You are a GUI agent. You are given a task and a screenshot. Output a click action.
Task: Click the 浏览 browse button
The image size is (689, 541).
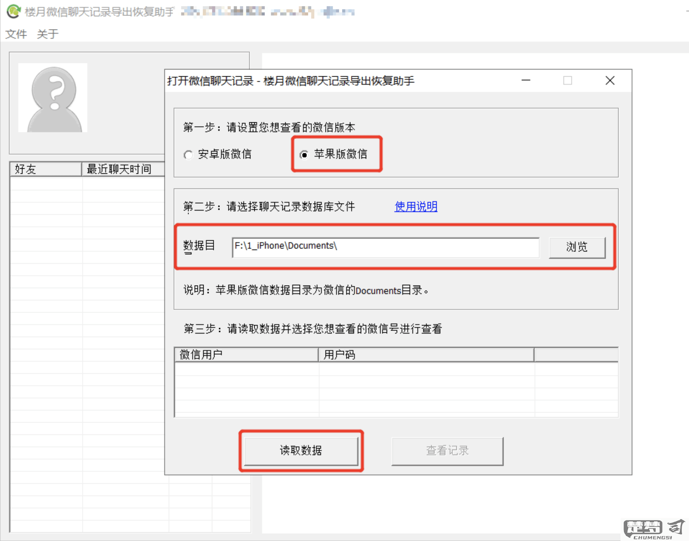577,247
